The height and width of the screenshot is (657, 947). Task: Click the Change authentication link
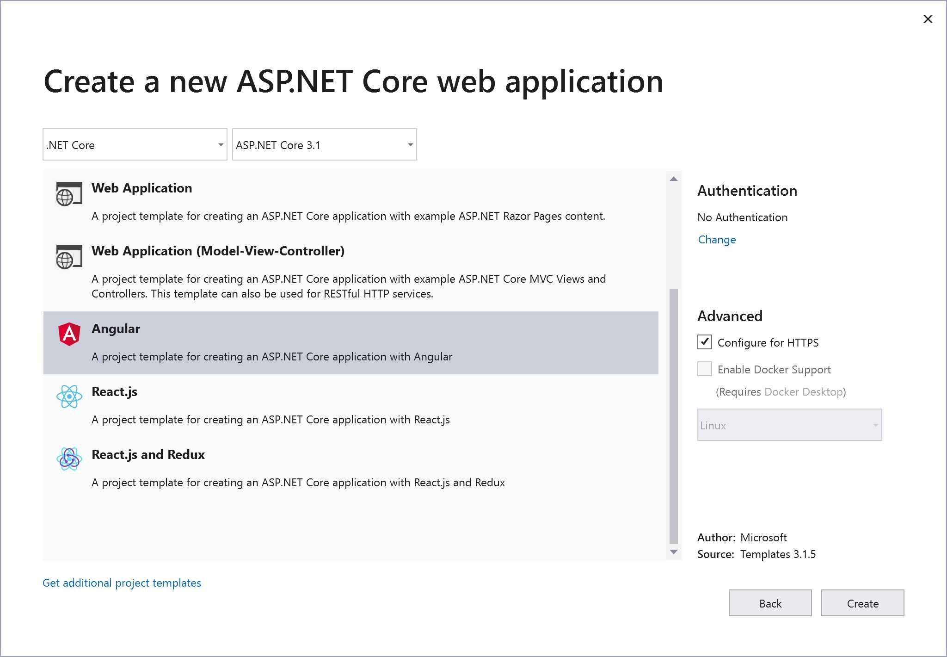716,240
